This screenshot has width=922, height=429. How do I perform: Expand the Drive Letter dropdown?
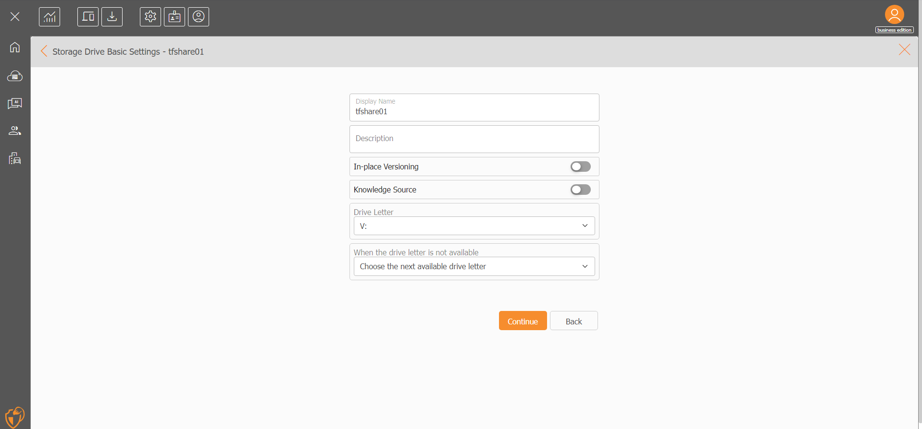point(474,226)
